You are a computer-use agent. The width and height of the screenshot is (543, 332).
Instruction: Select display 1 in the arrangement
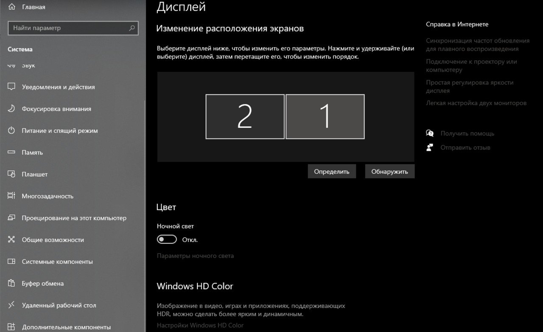click(x=325, y=116)
